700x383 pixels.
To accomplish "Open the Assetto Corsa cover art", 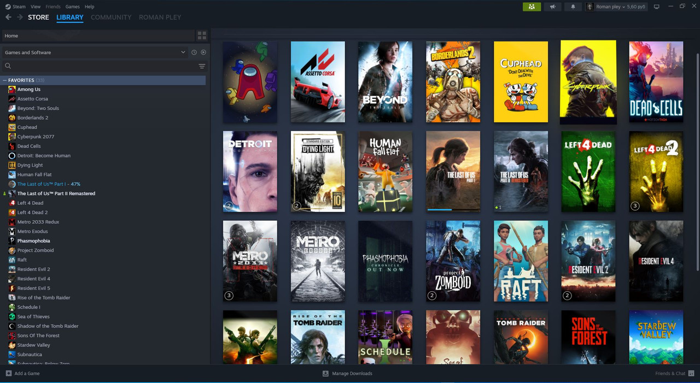I will tap(318, 82).
